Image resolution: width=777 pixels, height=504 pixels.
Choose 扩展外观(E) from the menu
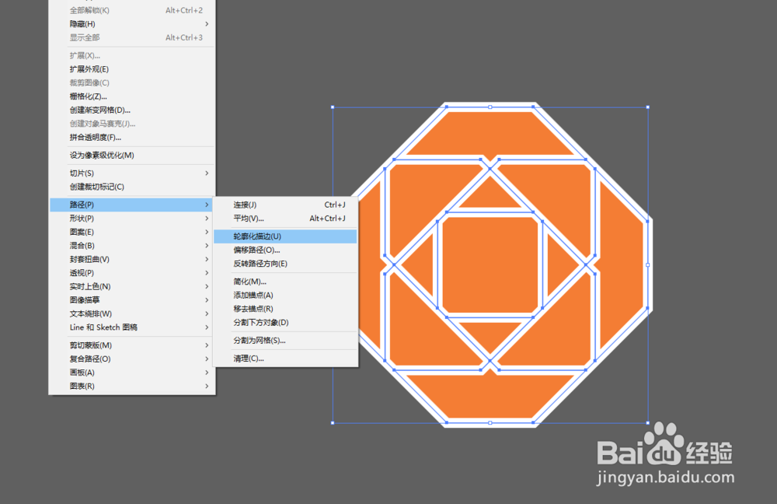click(132, 69)
